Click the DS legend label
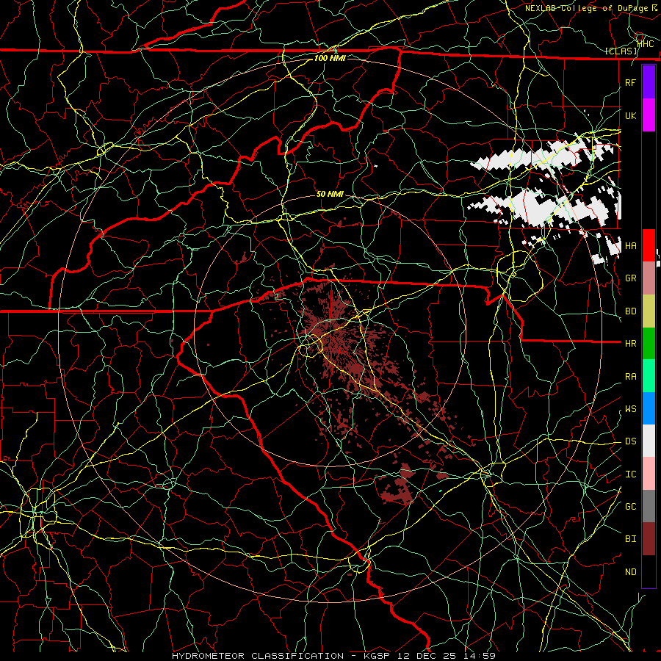The width and height of the screenshot is (661, 661). coord(631,441)
